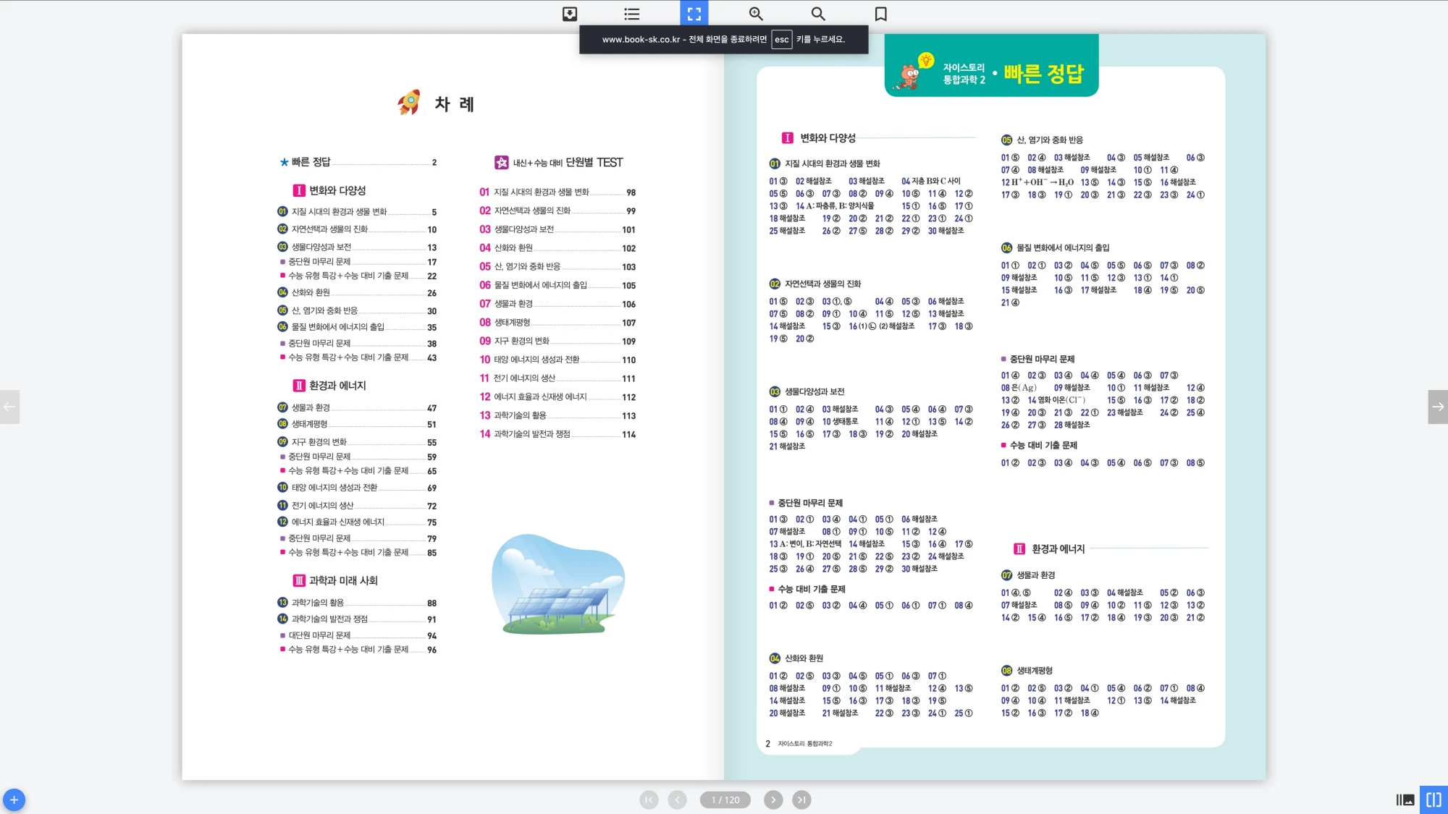Expand the left-edge page navigation arrow
Viewport: 1448px width, 814px height.
10,407
